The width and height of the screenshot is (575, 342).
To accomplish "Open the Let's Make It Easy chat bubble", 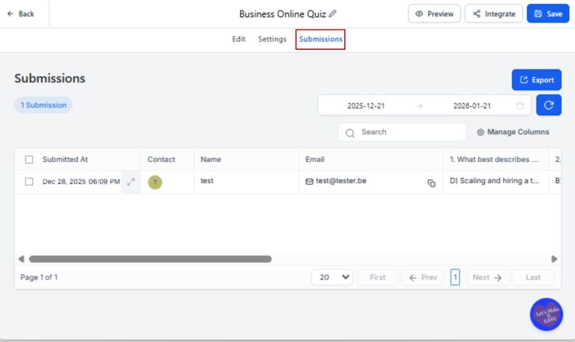I will (x=545, y=315).
